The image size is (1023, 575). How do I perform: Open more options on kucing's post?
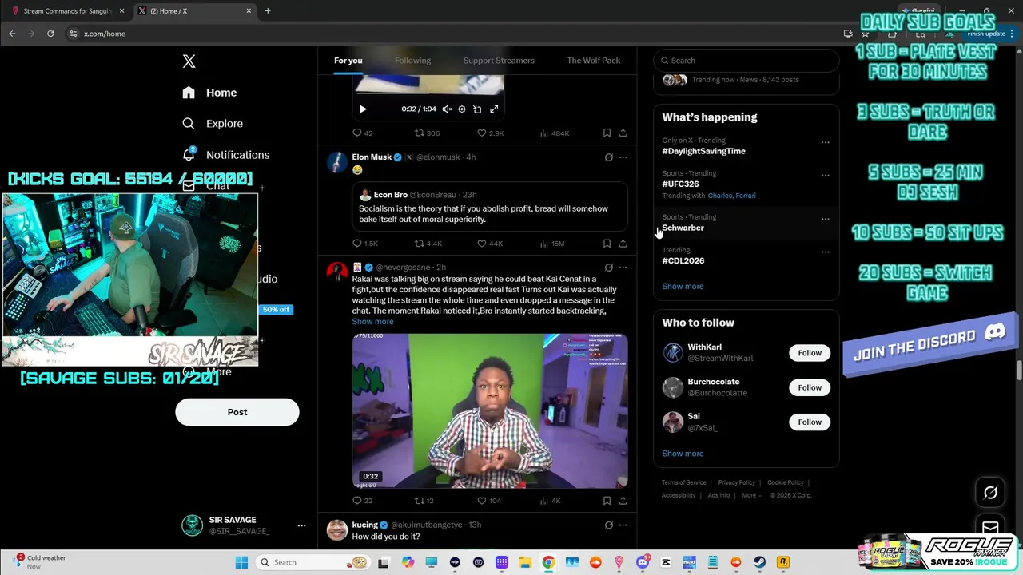click(x=623, y=525)
